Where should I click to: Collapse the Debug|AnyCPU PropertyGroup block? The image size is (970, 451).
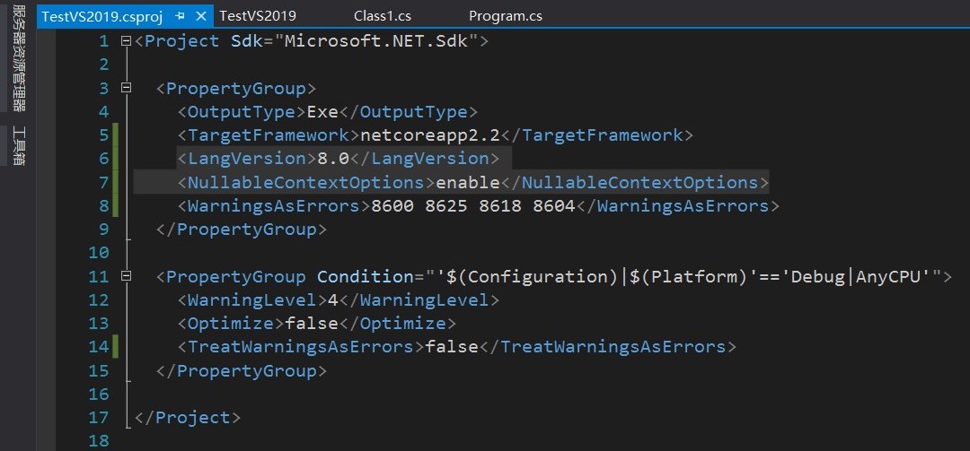click(x=126, y=276)
